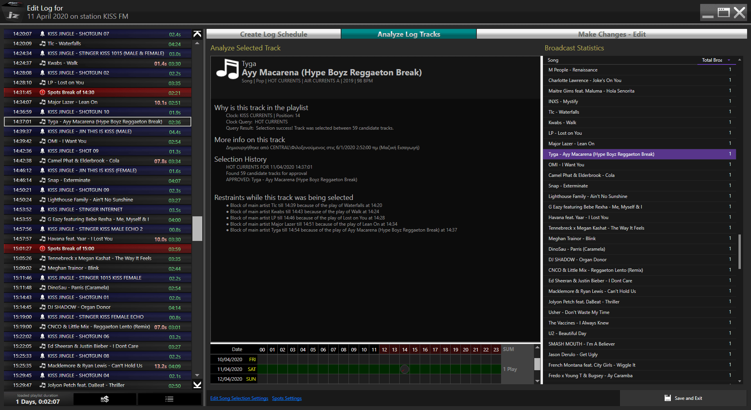Click the music note icon beside Tlc - Waterfalls
The height and width of the screenshot is (410, 751).
click(x=42, y=44)
